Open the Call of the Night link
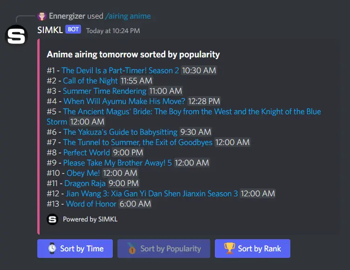 coord(90,81)
